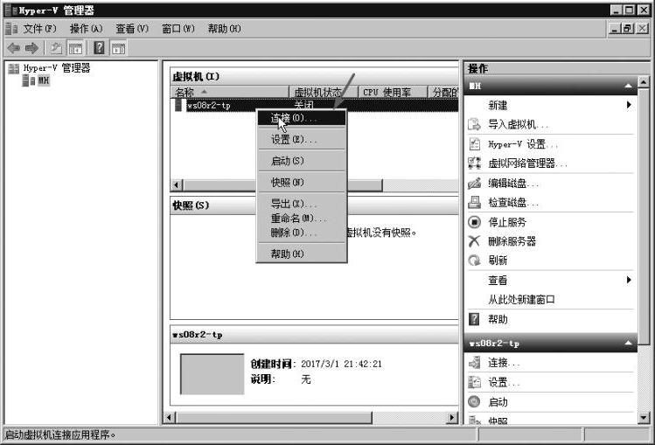This screenshot has height=445, width=655.
Task: Choose 重命名(M)... in the context menu
Action: coord(301,218)
